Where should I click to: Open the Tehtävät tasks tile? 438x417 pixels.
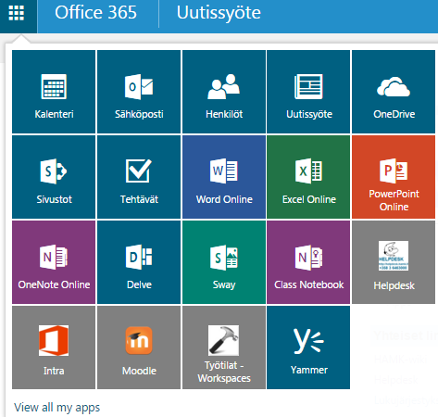pos(139,177)
